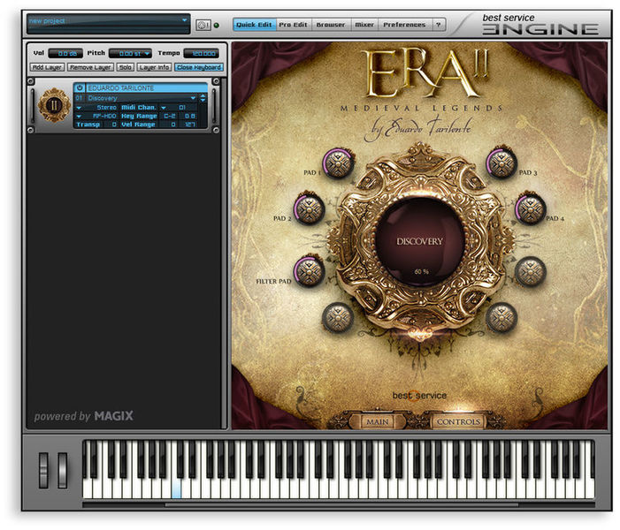The height and width of the screenshot is (530, 620).
Task: Toggle the layer power button
Action: 80,87
